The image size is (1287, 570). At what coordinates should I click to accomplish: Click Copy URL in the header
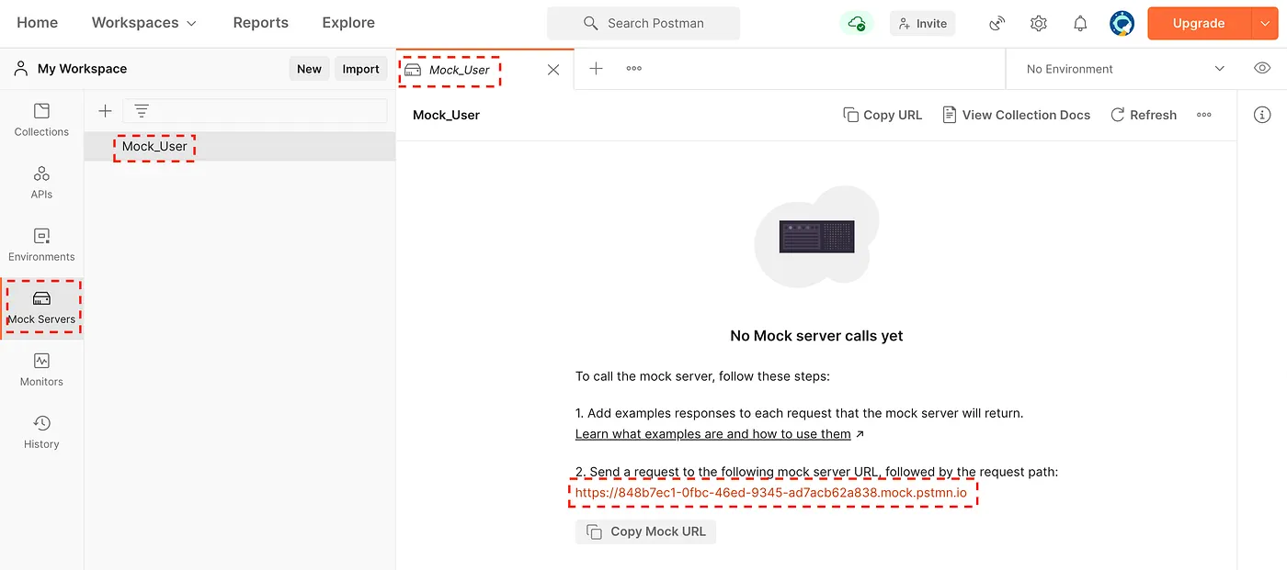coord(883,115)
